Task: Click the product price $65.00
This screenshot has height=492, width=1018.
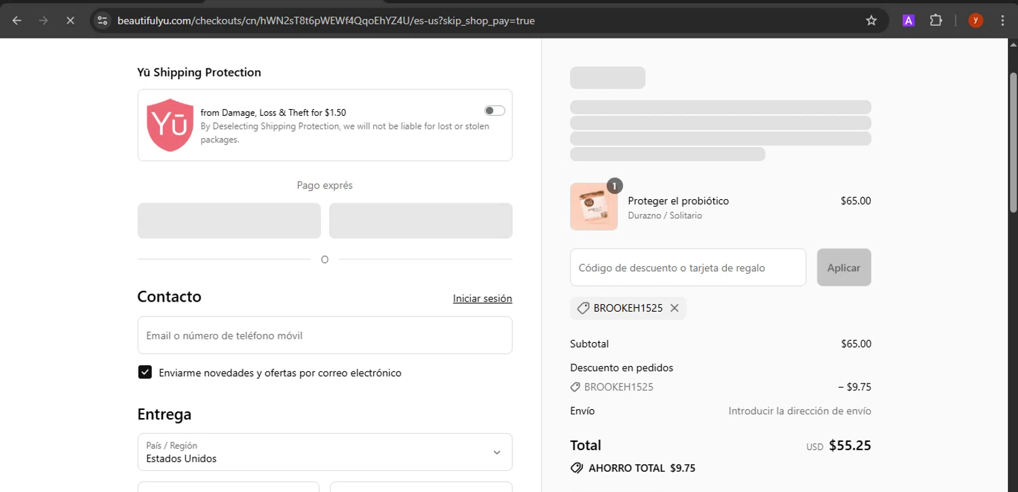Action: pos(856,201)
